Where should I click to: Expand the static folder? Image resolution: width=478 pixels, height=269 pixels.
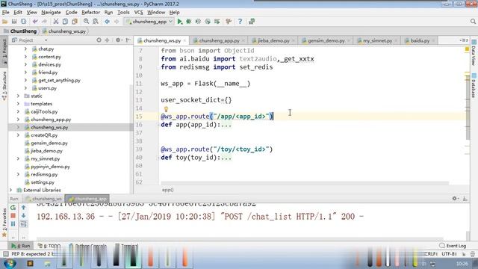(18, 96)
